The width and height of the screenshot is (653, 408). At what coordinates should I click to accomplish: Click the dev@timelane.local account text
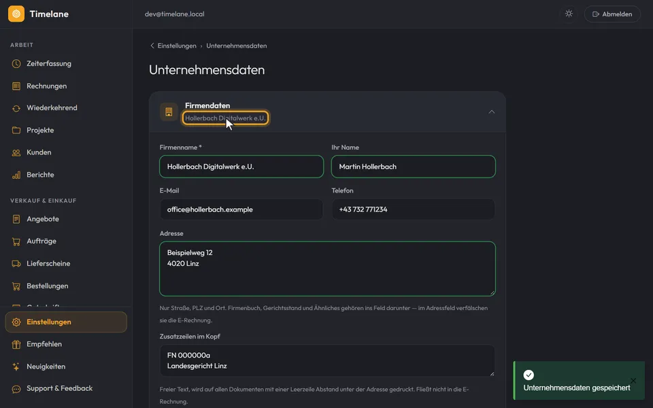click(x=175, y=14)
